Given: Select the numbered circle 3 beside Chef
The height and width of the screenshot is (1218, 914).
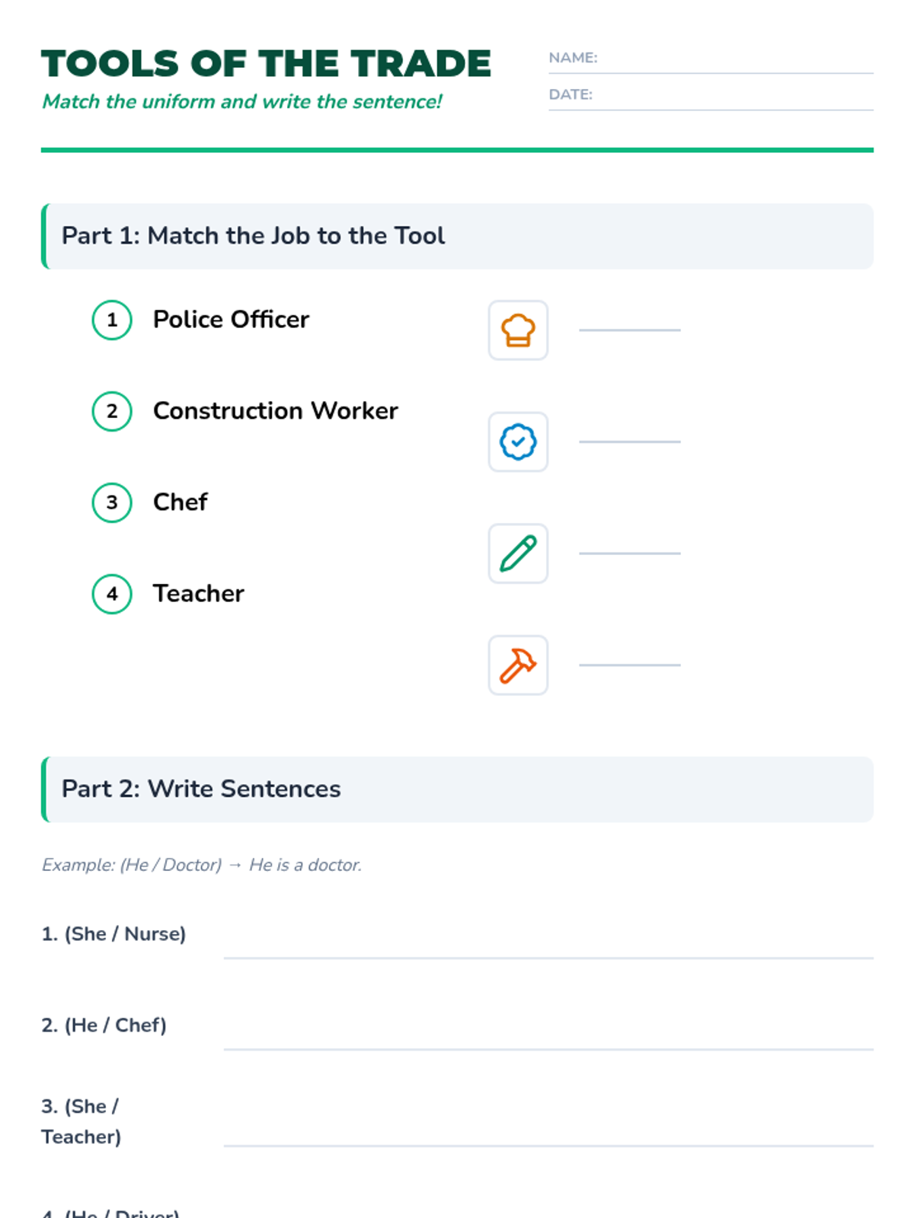Looking at the screenshot, I should point(112,502).
